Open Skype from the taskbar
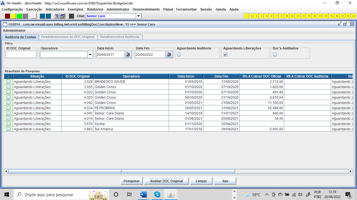This screenshot has width=357, height=200. (157, 194)
